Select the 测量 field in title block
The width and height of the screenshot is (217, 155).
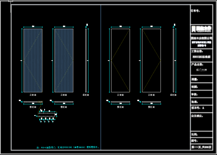pyautogui.click(x=195, y=79)
